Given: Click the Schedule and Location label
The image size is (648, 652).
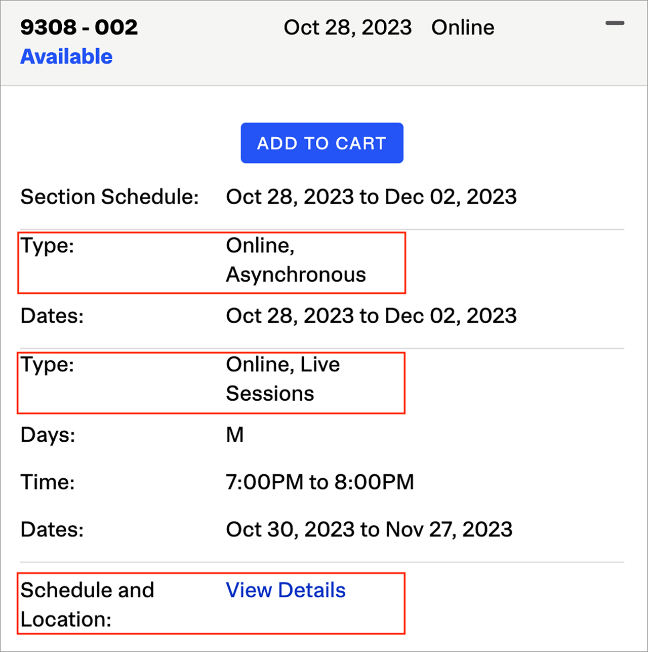Looking at the screenshot, I should click(87, 604).
